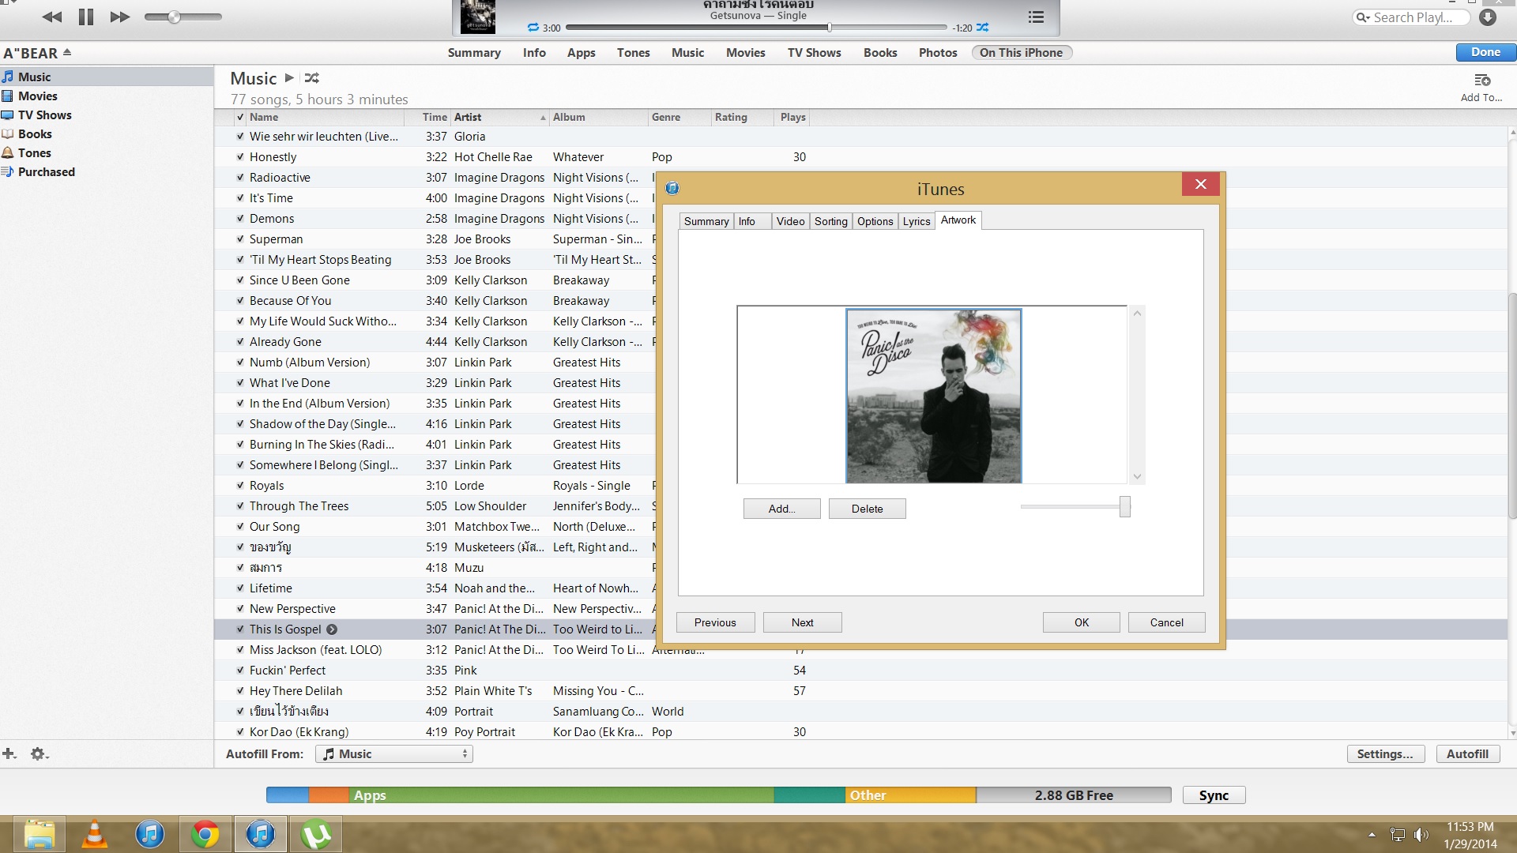1517x853 pixels.
Task: Open Chrome from the taskbar
Action: 205,834
